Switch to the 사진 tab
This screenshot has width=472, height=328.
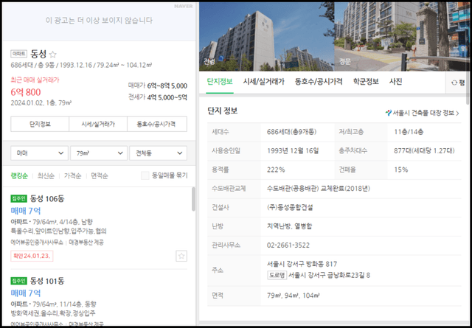click(395, 82)
